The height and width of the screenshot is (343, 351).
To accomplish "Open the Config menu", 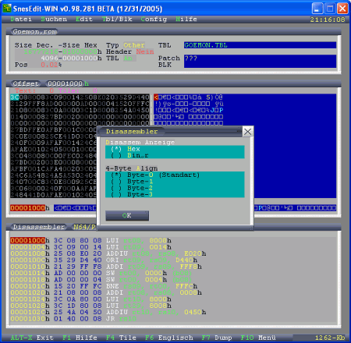I will pyautogui.click(x=154, y=19).
